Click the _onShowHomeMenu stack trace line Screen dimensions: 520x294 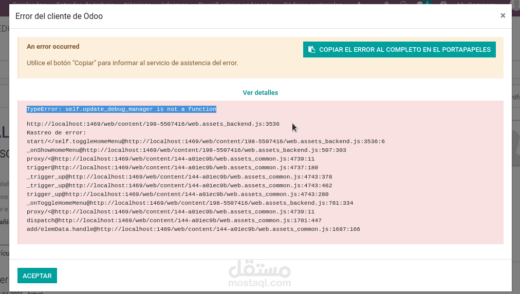click(187, 150)
